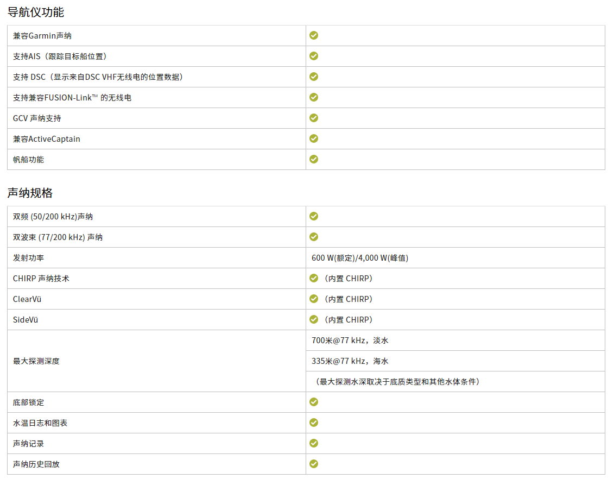The image size is (614, 479).
Task: Click the SideVü row checkmark icon
Action: coord(314,319)
